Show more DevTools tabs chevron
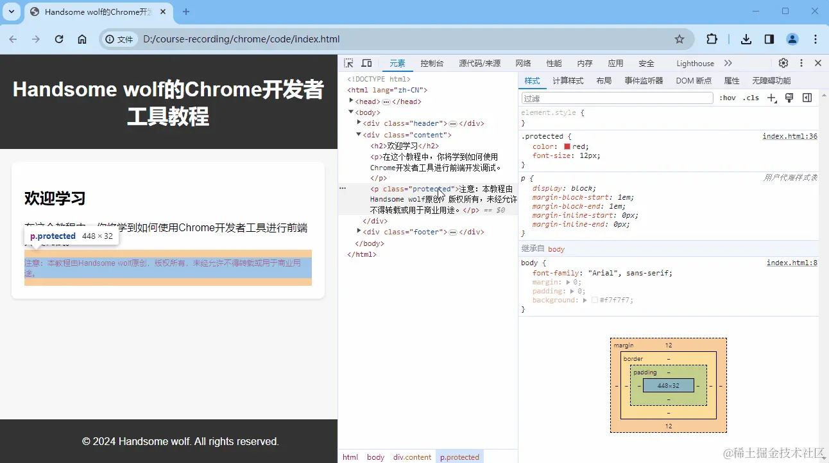 coord(728,63)
